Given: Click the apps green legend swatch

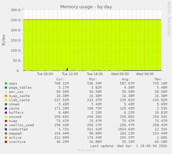Looking at the screenshot, I should (x=6, y=83).
